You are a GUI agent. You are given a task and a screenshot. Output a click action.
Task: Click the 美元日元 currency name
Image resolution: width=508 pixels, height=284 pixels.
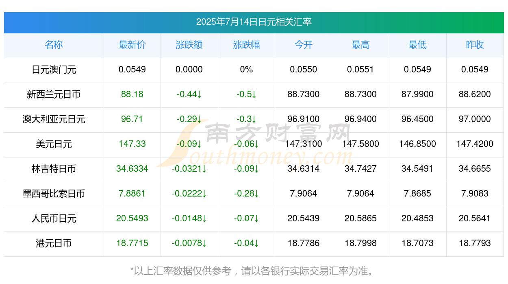(x=54, y=144)
